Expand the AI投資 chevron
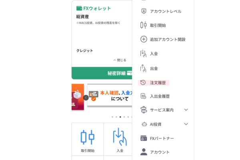The image size is (240, 160). 186,124
